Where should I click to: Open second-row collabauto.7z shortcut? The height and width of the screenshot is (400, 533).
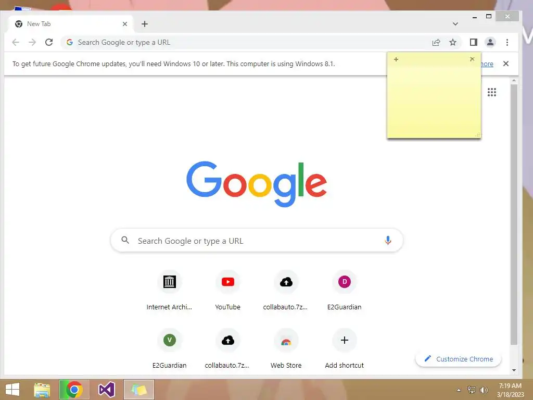228,349
